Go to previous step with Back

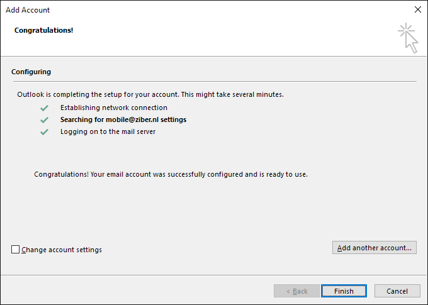click(x=296, y=291)
